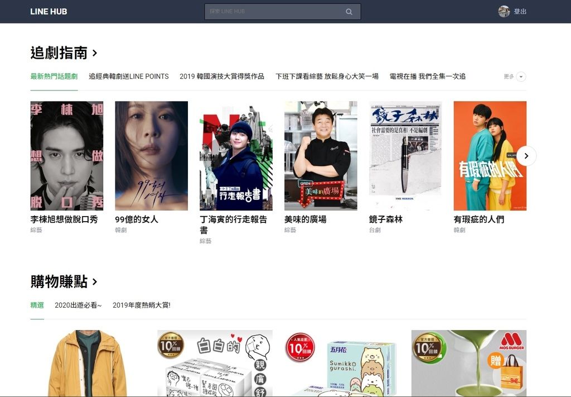Open the 白白的 tissue product image
Image resolution: width=571 pixels, height=397 pixels.
[215, 363]
